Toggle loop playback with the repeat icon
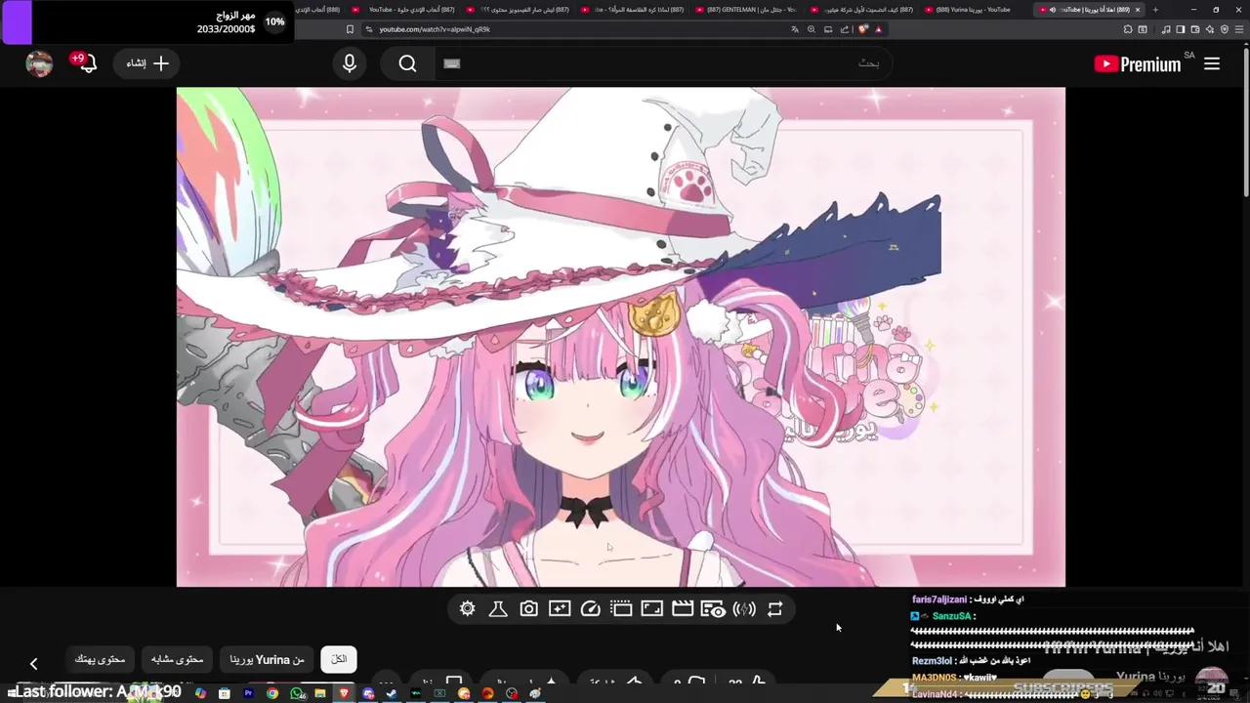 774,609
